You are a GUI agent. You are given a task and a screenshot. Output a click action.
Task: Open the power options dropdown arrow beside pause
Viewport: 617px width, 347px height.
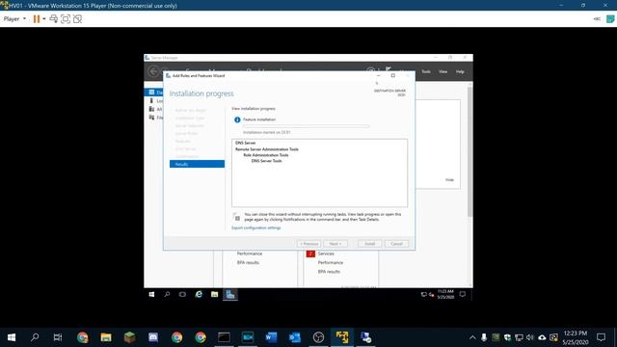pyautogui.click(x=44, y=19)
